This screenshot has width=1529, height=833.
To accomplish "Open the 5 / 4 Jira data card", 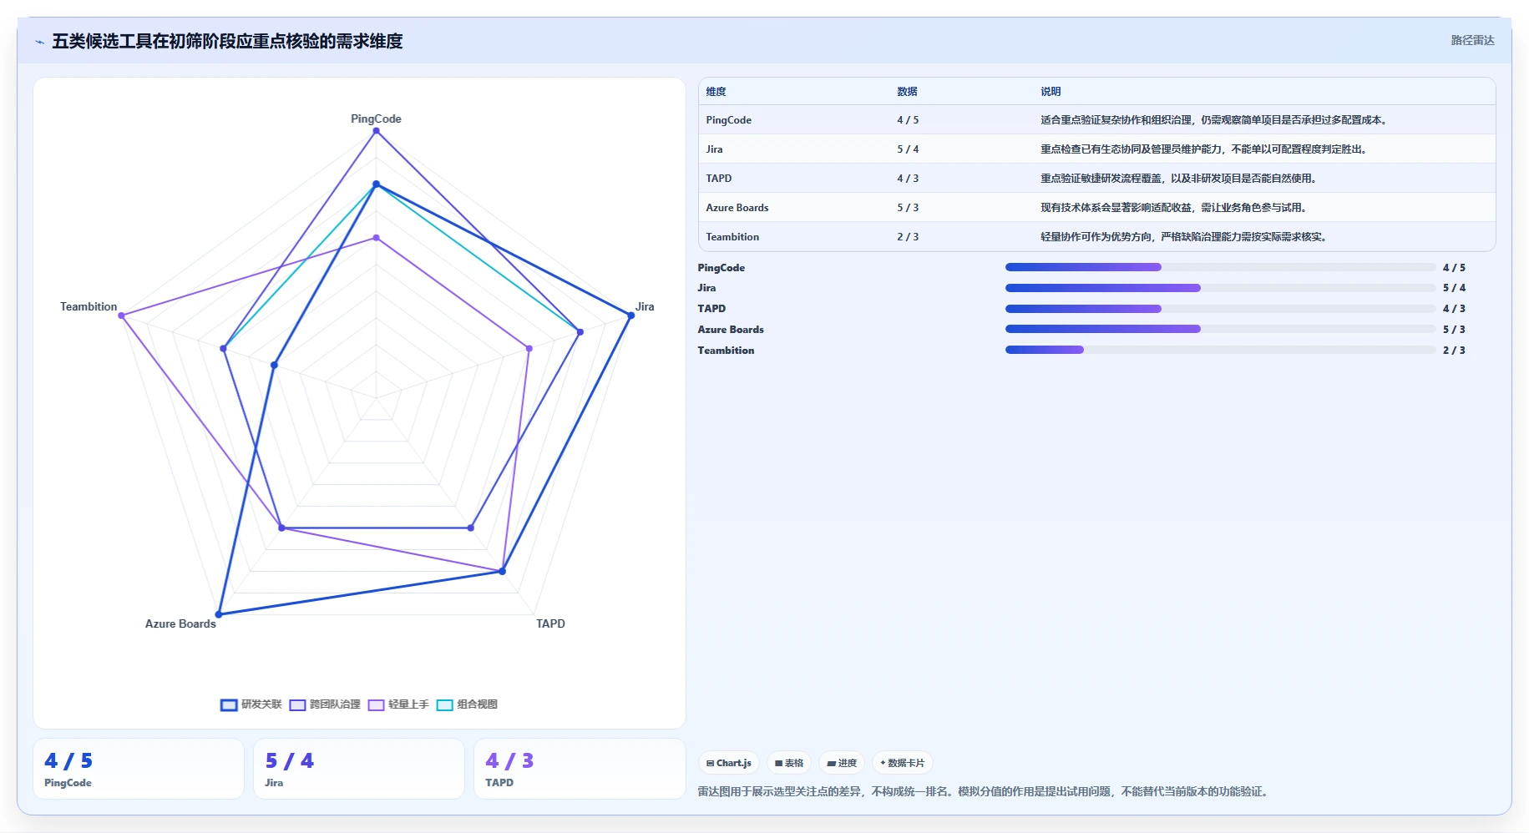I will [x=359, y=769].
